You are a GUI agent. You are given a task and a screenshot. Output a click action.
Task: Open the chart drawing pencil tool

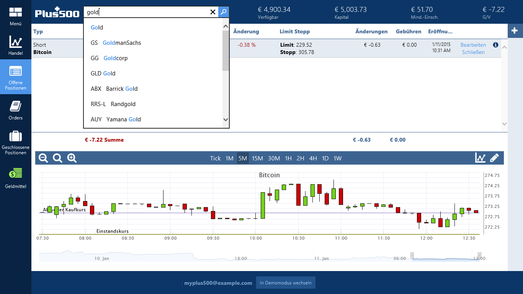pyautogui.click(x=494, y=158)
